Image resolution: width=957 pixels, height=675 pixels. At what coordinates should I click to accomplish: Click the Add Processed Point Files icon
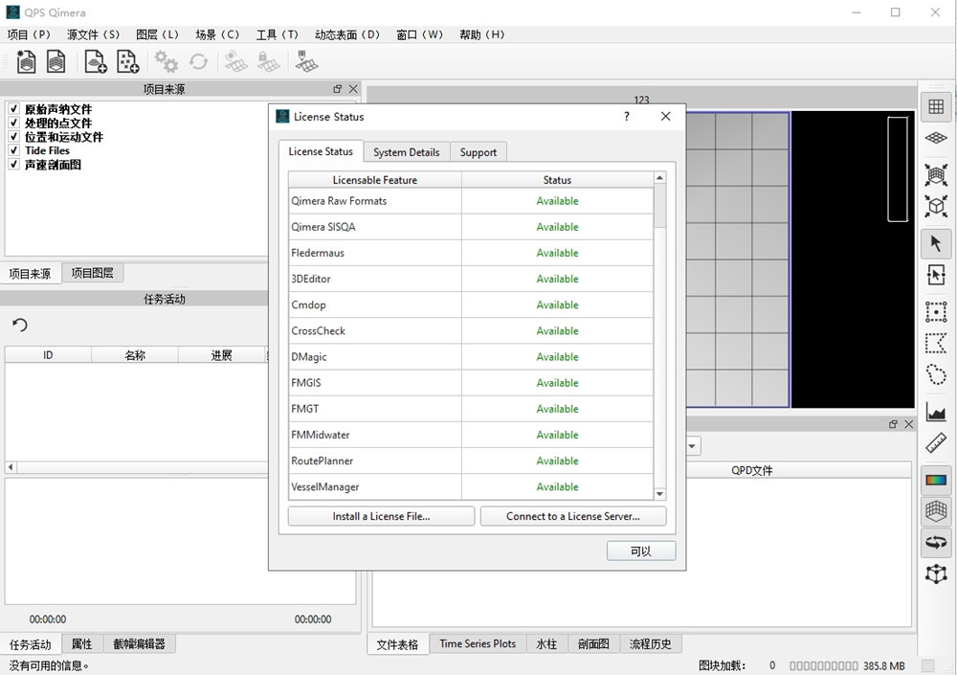coord(127,61)
